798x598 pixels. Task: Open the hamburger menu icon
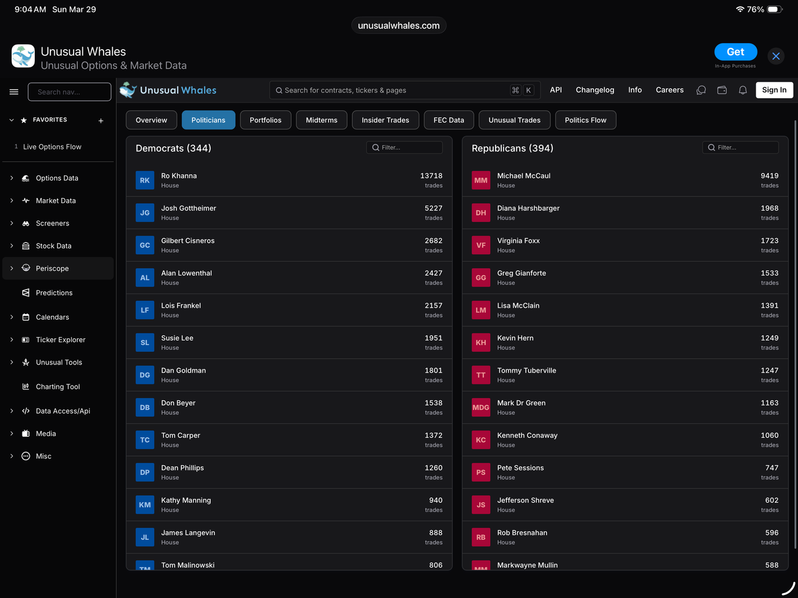coord(14,92)
